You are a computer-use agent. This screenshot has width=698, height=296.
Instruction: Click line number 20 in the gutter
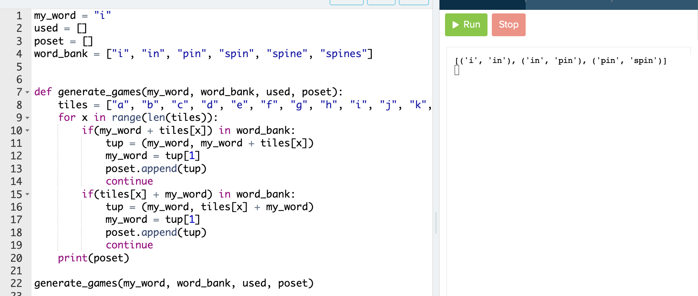16,258
